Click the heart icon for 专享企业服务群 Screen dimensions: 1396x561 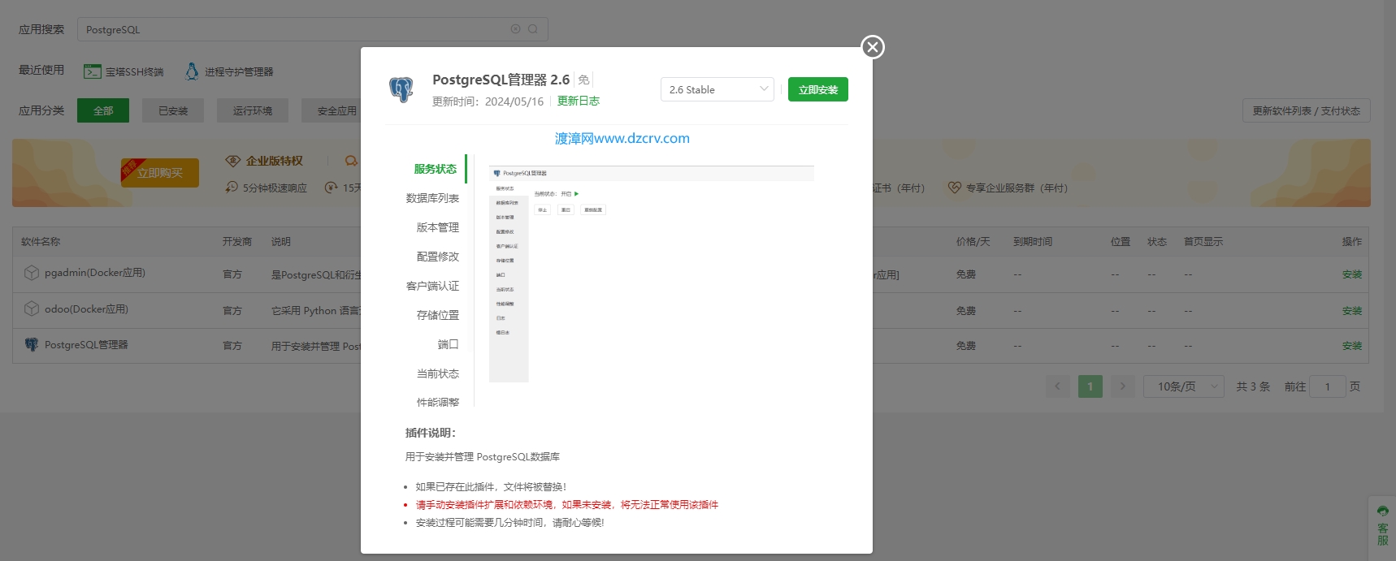[955, 187]
